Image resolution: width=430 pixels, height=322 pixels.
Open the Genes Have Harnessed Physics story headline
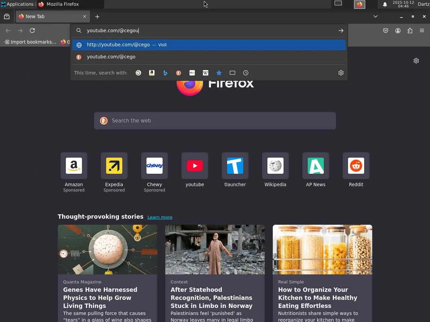click(x=100, y=298)
